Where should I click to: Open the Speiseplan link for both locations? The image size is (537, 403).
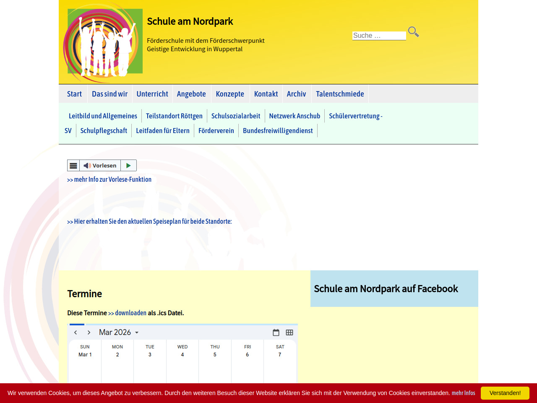[149, 222]
